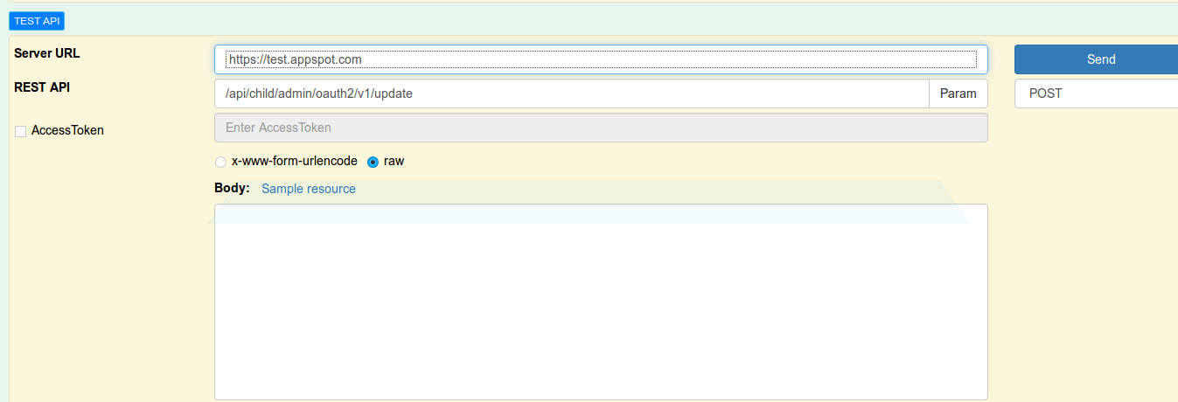Focus the Server URL input field

tap(601, 59)
